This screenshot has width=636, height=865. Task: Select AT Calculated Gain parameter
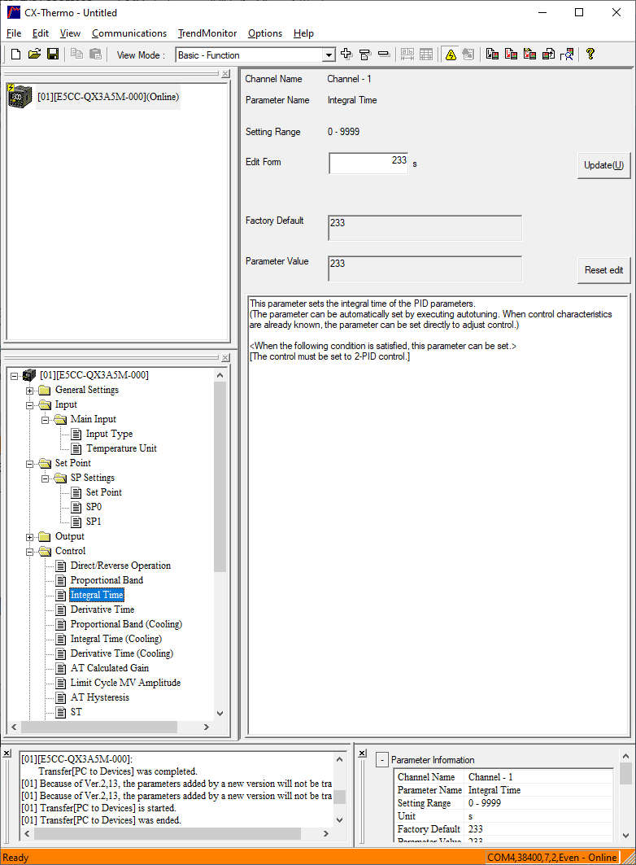coord(110,668)
